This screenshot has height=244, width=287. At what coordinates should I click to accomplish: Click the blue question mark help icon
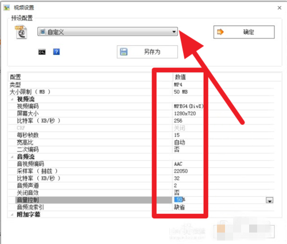[56, 52]
